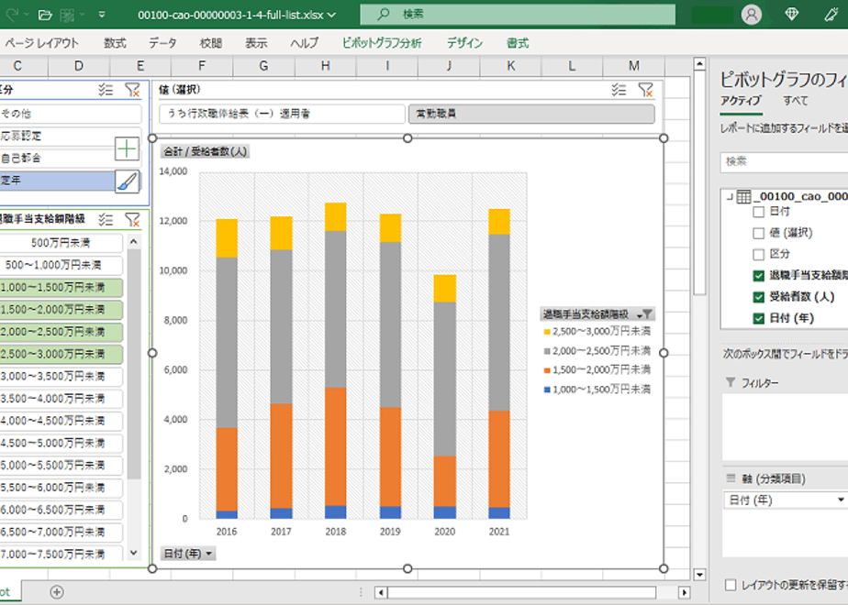Select 定年 in 区分 slicer
Screen dimensions: 848x605
(57, 181)
